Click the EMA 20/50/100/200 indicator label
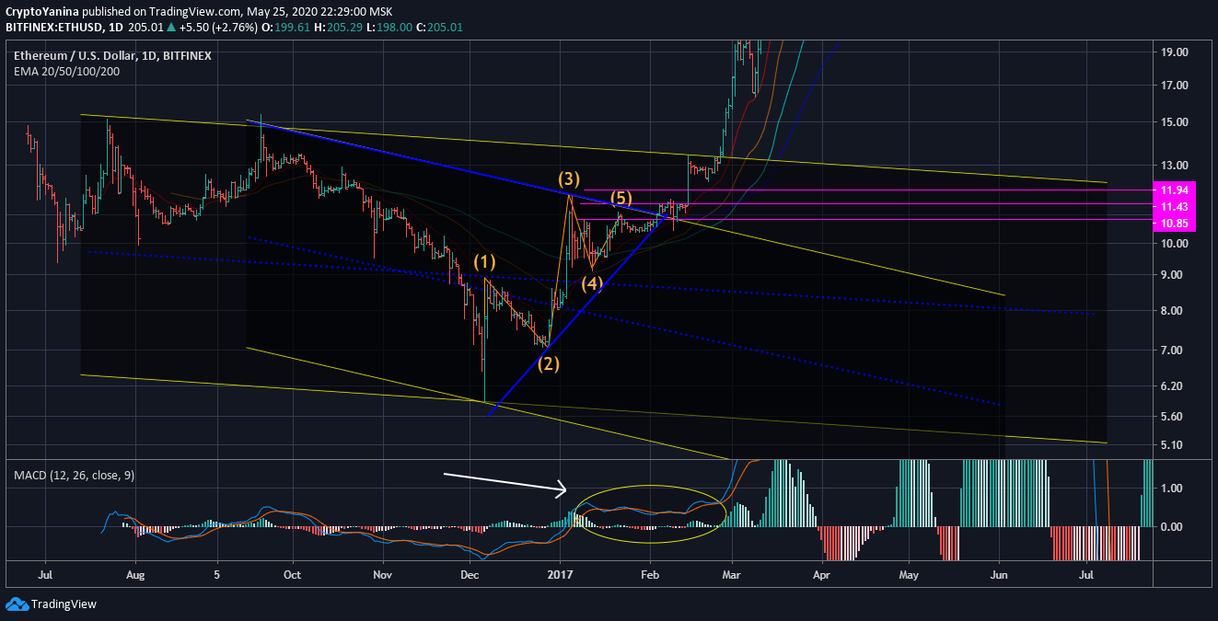1218x621 pixels. (x=64, y=72)
